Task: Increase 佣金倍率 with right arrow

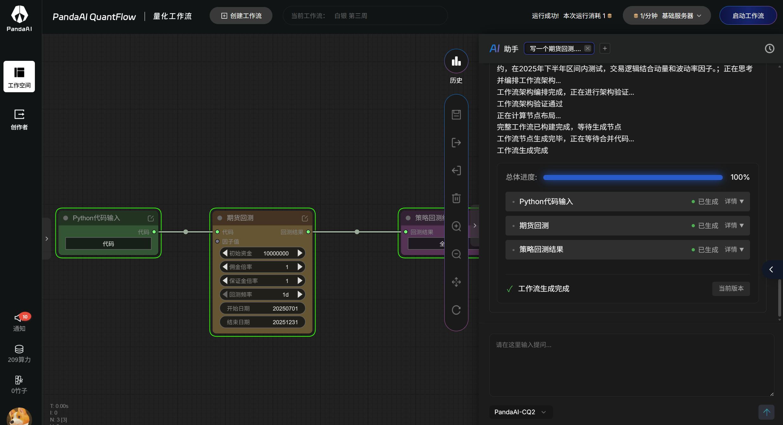Action: [x=300, y=267]
